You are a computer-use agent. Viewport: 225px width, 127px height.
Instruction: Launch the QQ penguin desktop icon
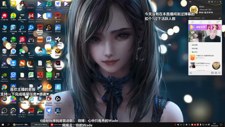click(x=22, y=5)
